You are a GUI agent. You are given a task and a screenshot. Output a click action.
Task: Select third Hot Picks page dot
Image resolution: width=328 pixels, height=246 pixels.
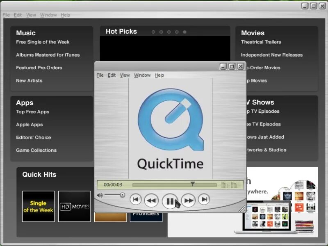[x=169, y=32]
